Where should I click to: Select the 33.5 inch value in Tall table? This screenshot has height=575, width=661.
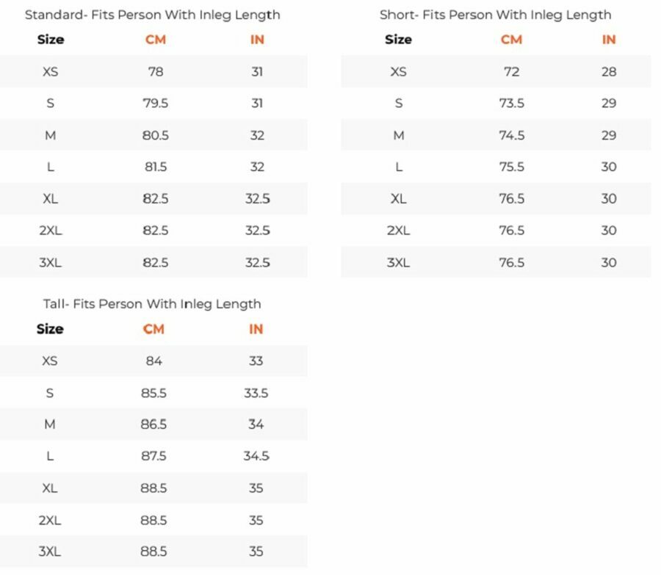tap(256, 393)
